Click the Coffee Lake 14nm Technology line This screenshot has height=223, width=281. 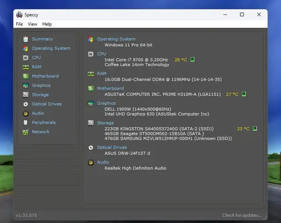point(137,64)
